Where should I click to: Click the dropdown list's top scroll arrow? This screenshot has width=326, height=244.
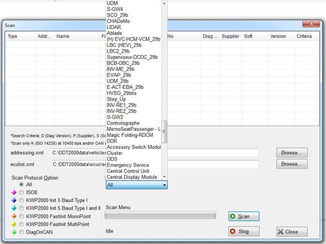pos(164,3)
